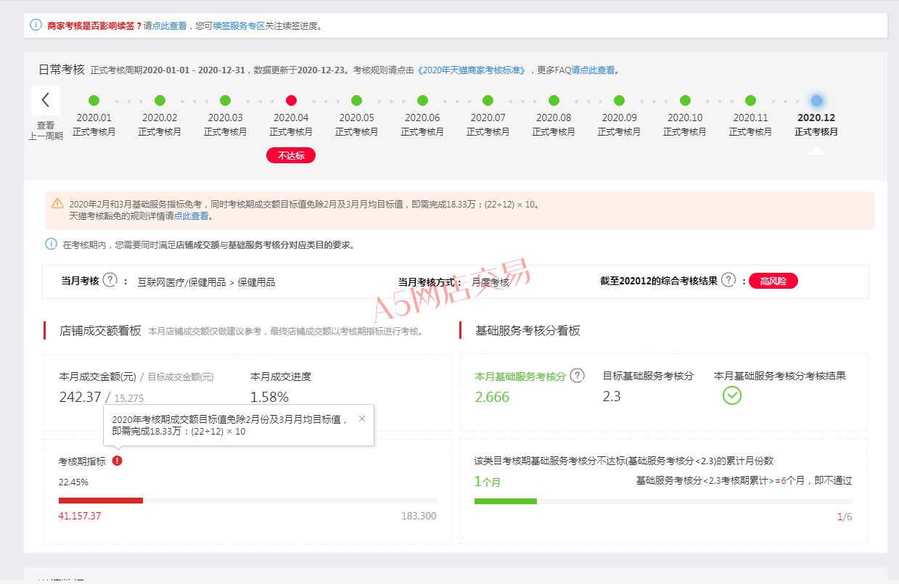Viewport: 899px width, 584px height.
Task: Click green checkmark assessment result icon
Action: pyautogui.click(x=732, y=395)
